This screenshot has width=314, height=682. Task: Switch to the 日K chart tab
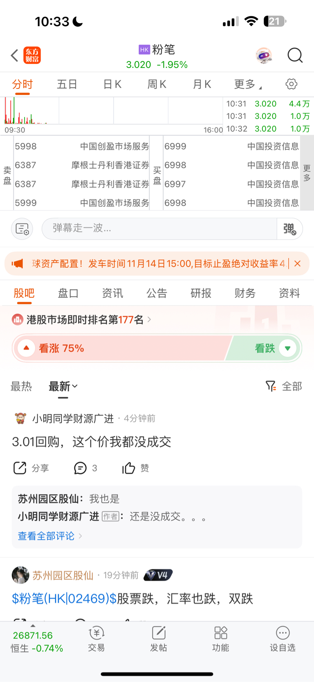pos(112,84)
